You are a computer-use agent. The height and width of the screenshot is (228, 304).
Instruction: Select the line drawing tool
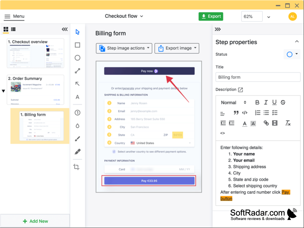click(x=77, y=71)
